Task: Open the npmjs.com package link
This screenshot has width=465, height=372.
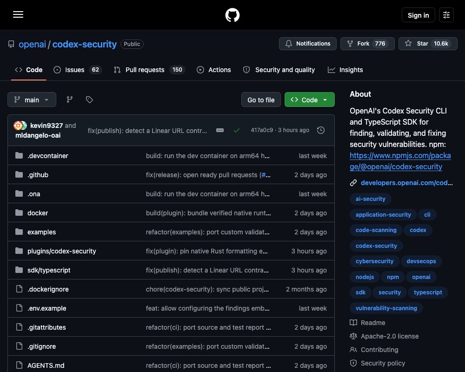Action: [x=400, y=161]
